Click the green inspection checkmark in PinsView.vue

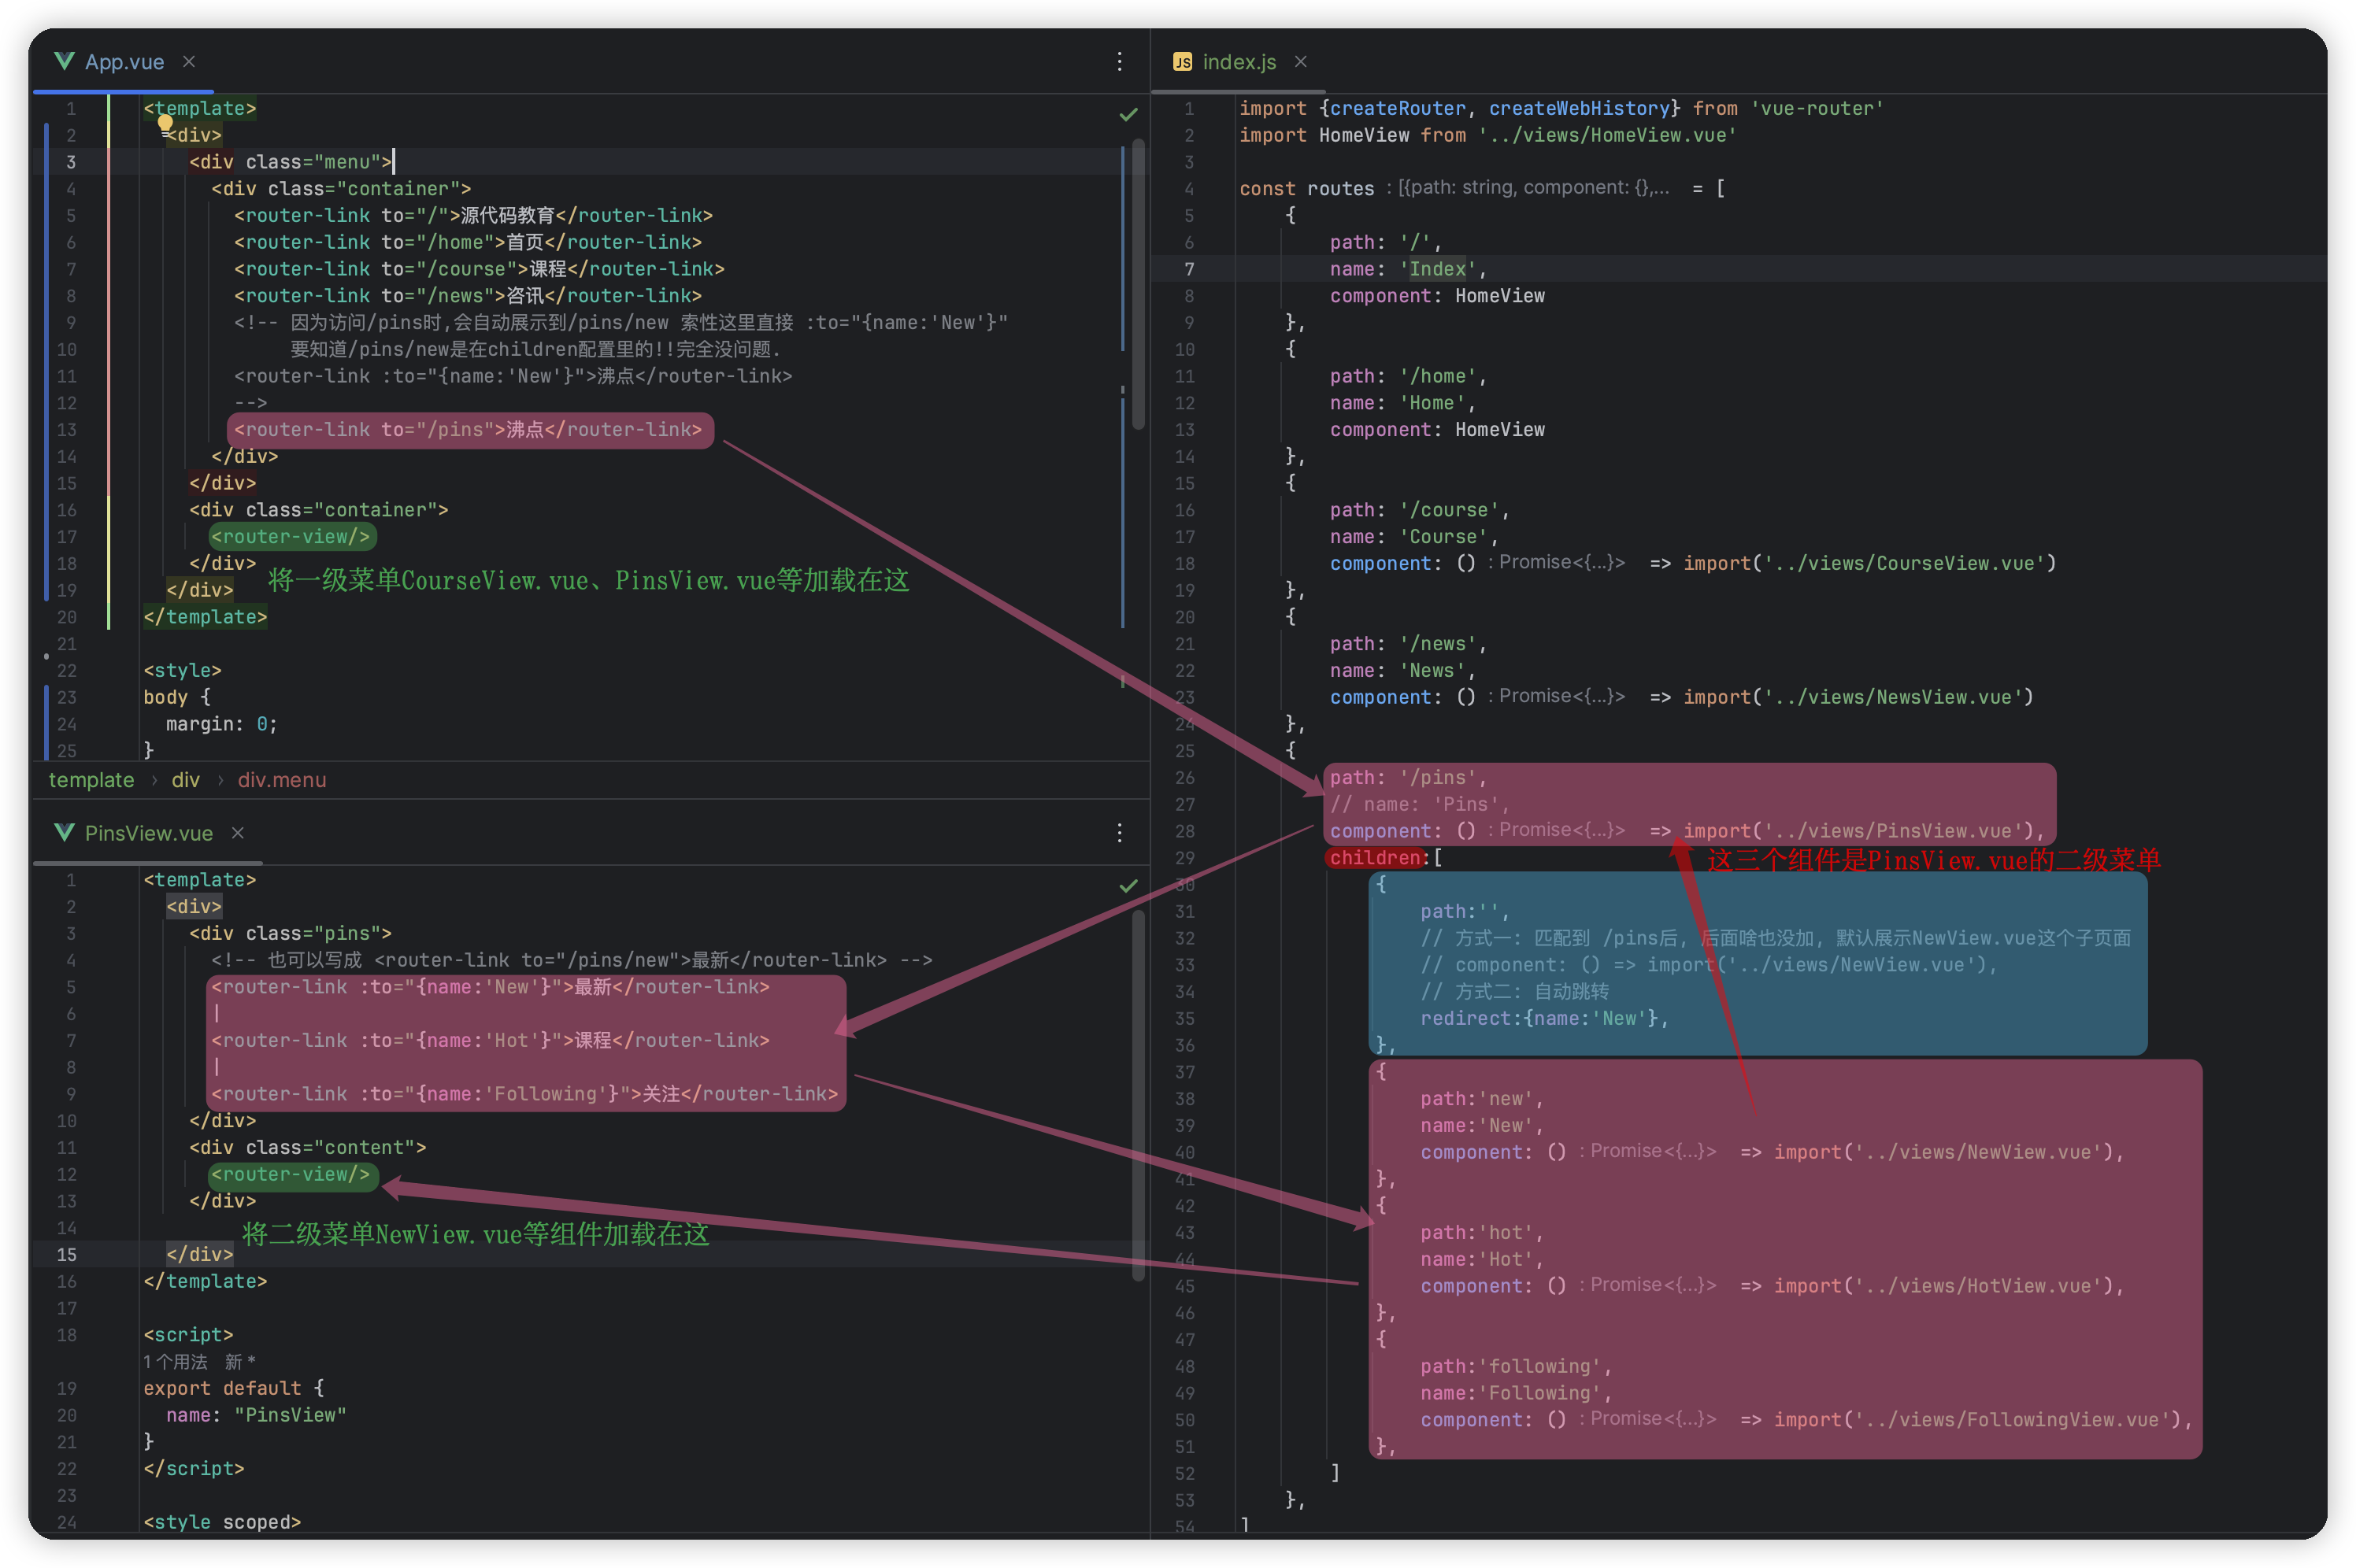pos(1128,886)
